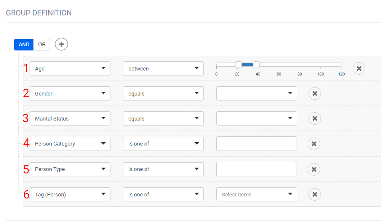The height and width of the screenshot is (221, 381).
Task: Open the Person Type field dropdown
Action: point(70,169)
